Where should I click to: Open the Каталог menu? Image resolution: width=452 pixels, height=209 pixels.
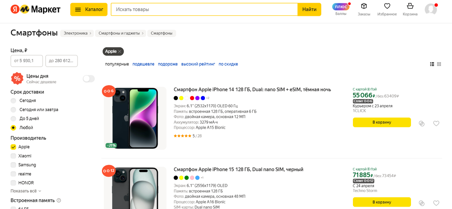pyautogui.click(x=89, y=9)
